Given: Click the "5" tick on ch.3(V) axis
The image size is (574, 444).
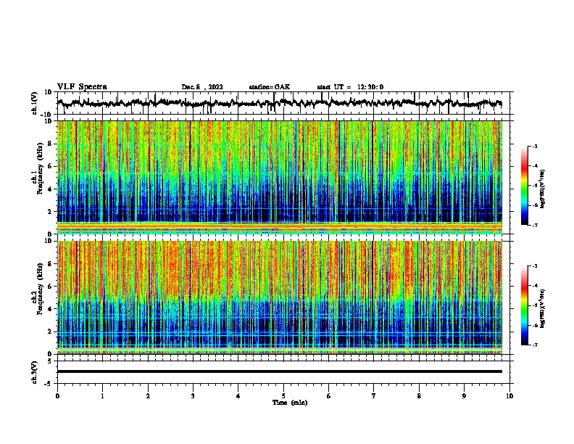Looking at the screenshot, I should click(x=50, y=361).
